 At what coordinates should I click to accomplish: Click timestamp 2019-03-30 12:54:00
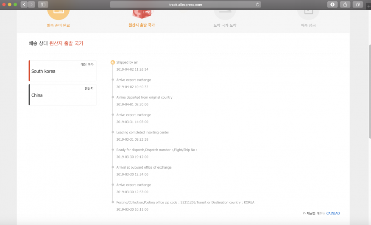tap(132, 175)
